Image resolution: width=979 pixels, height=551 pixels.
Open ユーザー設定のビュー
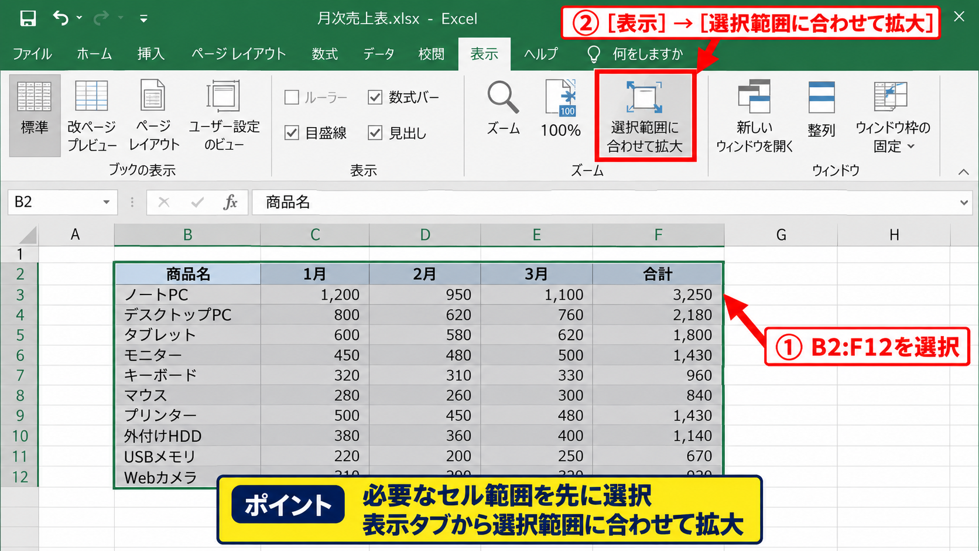(x=224, y=115)
